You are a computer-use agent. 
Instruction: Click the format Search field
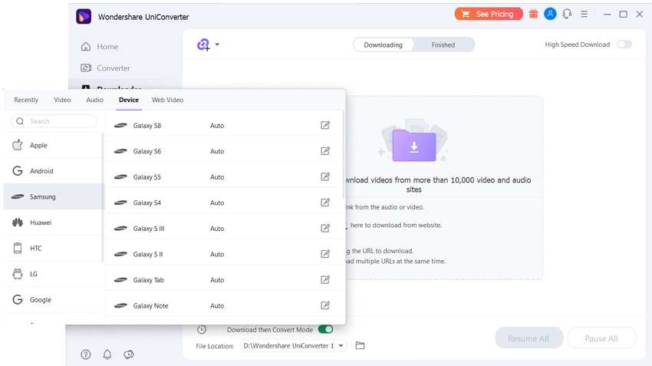coord(54,121)
